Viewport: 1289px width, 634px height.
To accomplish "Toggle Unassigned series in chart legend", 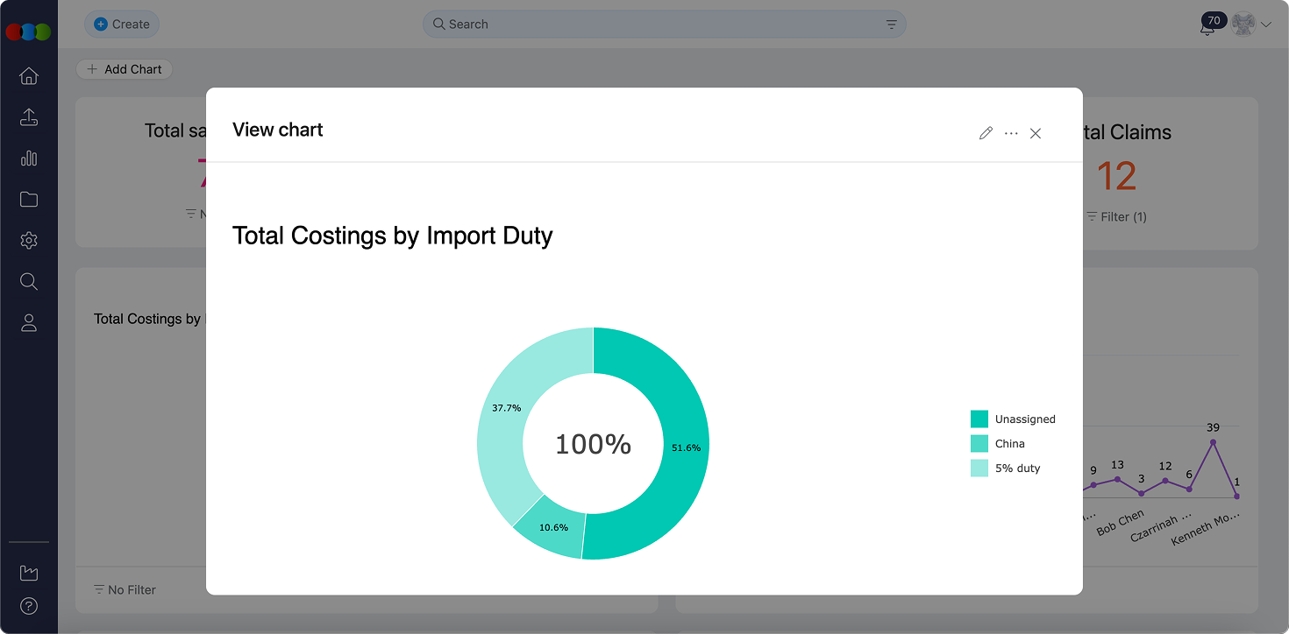I will pos(1013,419).
